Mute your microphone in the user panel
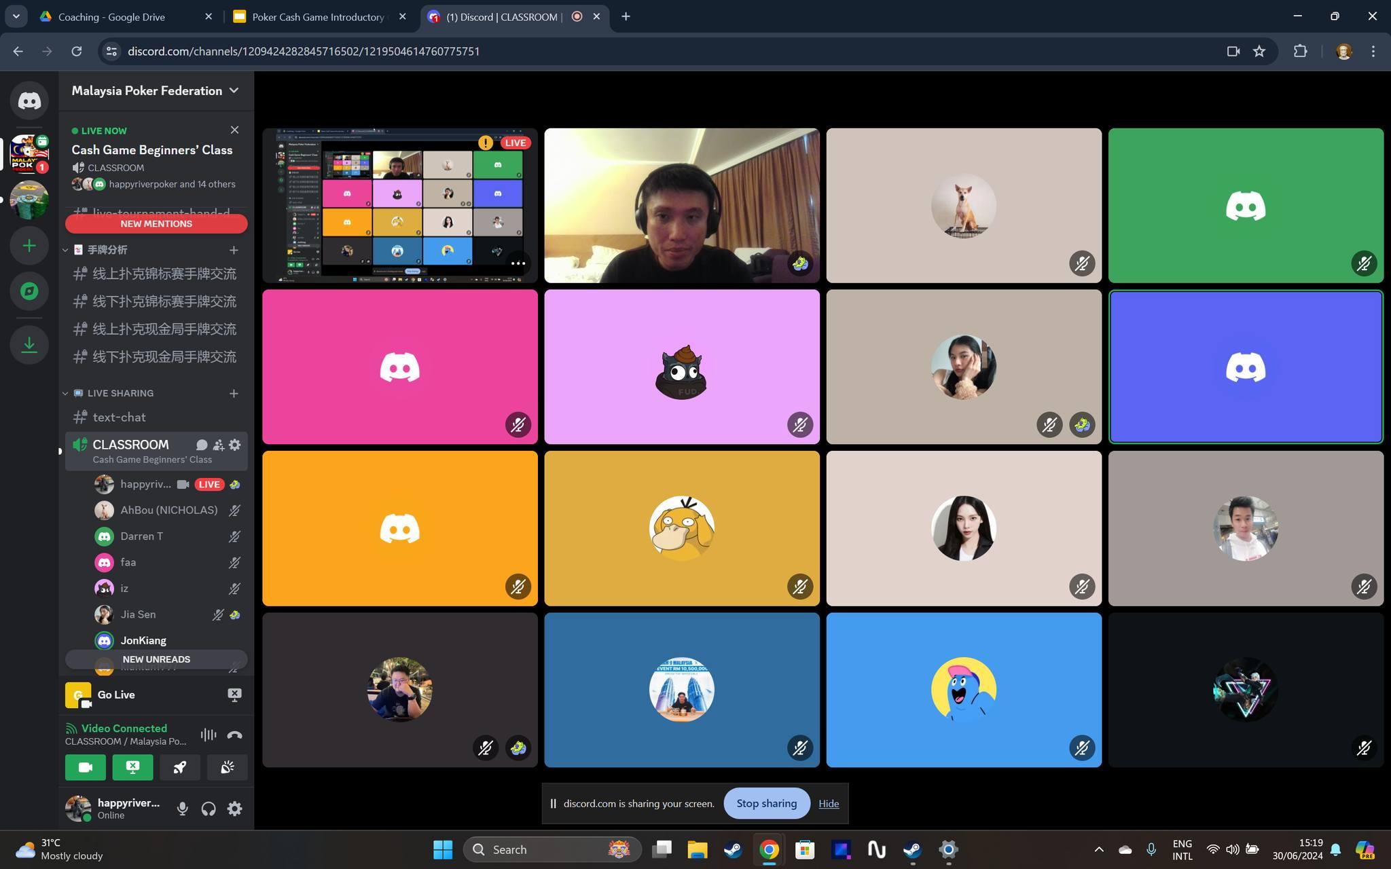 coord(182,809)
